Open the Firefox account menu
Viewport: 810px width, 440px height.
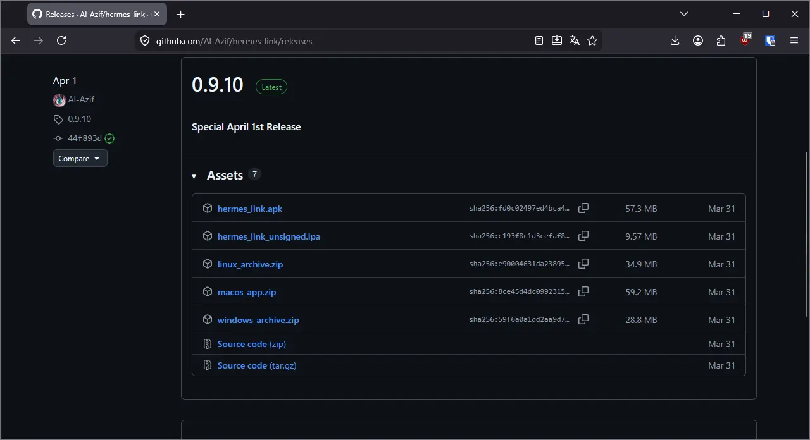(x=698, y=40)
